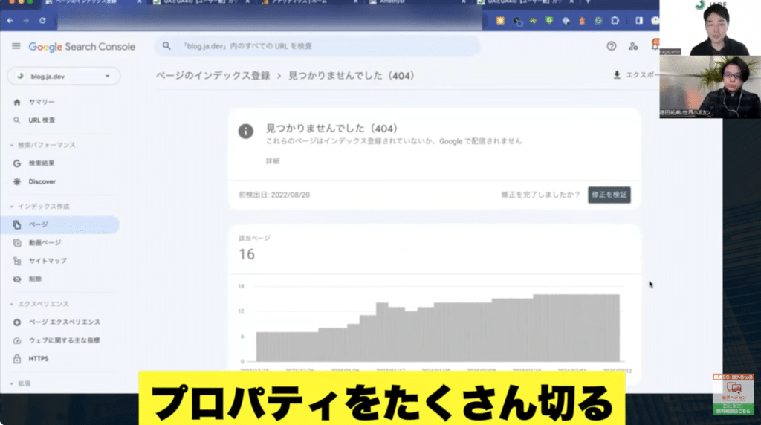Click the 修正を検証 button

coord(609,195)
